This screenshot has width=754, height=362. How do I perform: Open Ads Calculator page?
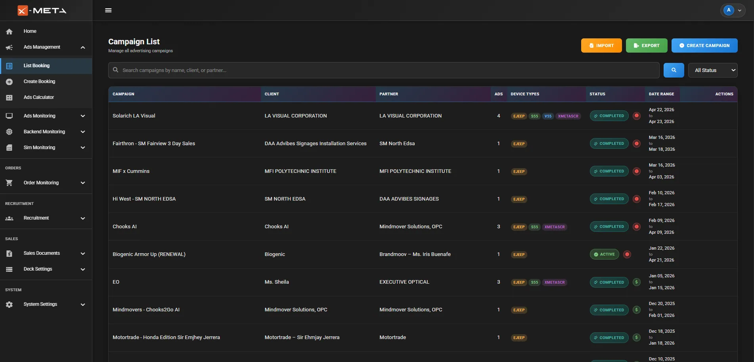pos(46,97)
